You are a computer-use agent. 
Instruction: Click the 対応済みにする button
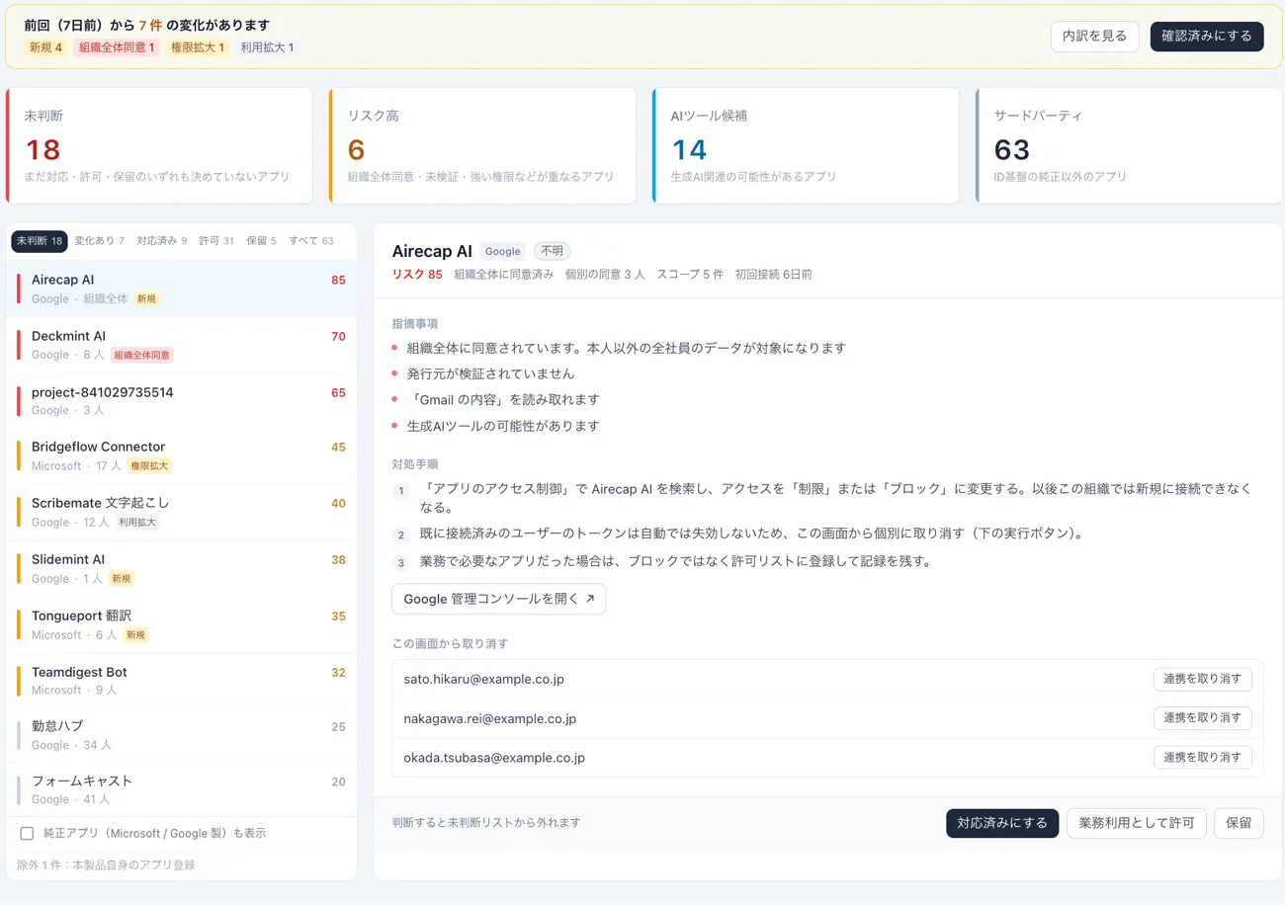pos(1002,823)
